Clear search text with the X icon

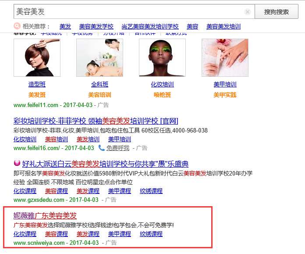(x=248, y=12)
